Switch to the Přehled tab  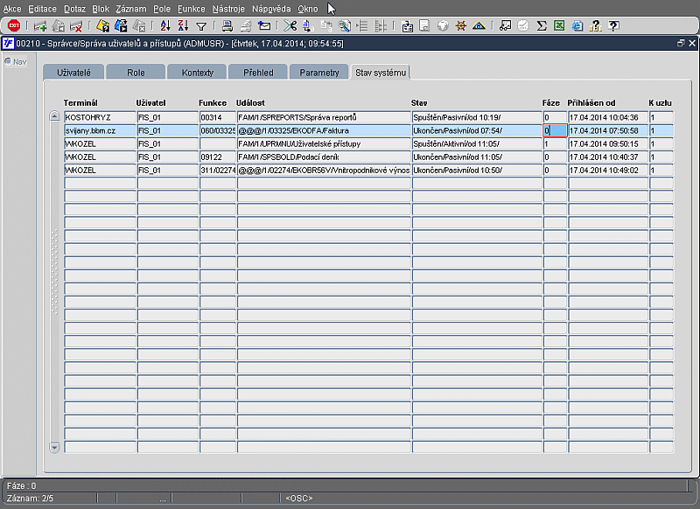coord(258,73)
